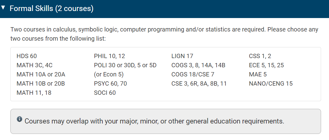This screenshot has height=140, width=329.
Task: Click the LIGN 17 course entry
Action: [182, 56]
